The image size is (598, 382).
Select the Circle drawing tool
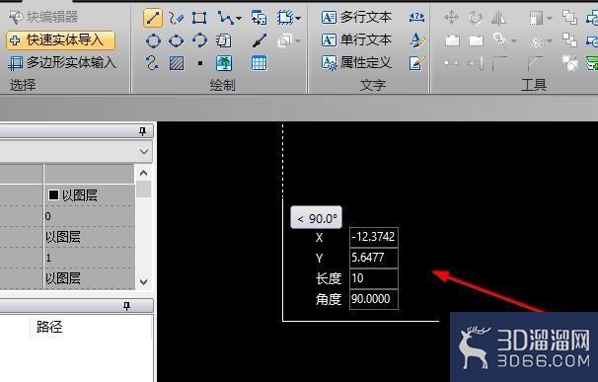coord(153,40)
